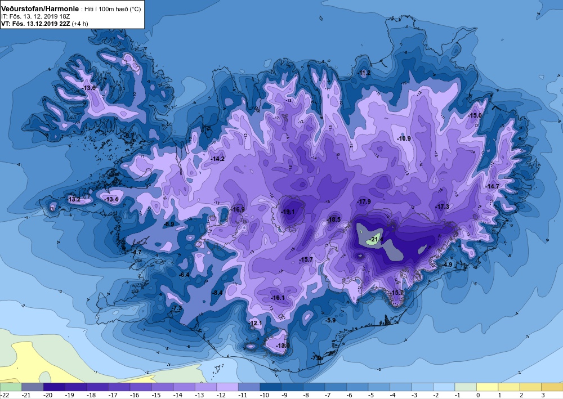Viewport: 563px width, 399px height.
Task: Click the 'Hiti í 100m hæð (°C)' subtitle
Action: [x=113, y=10]
